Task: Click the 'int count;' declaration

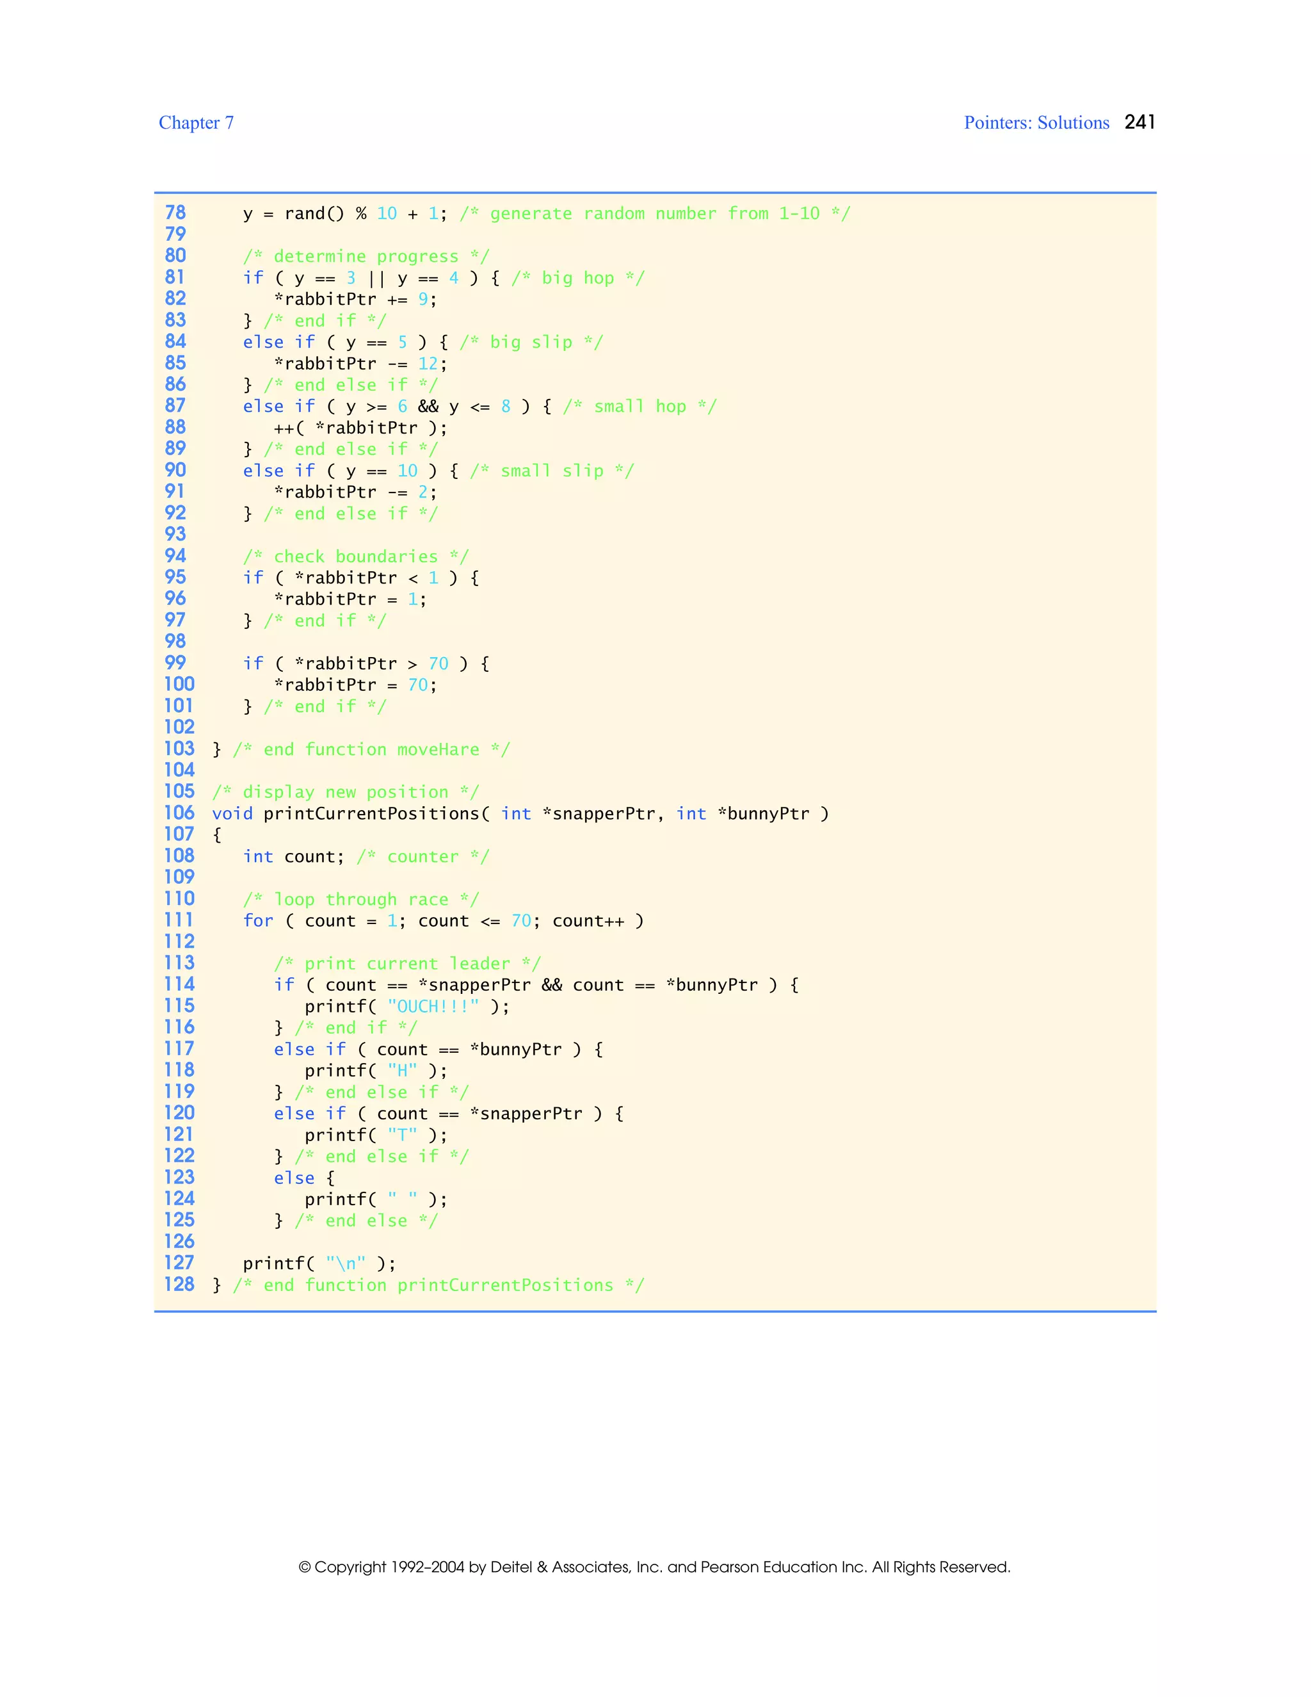Action: 294,856
